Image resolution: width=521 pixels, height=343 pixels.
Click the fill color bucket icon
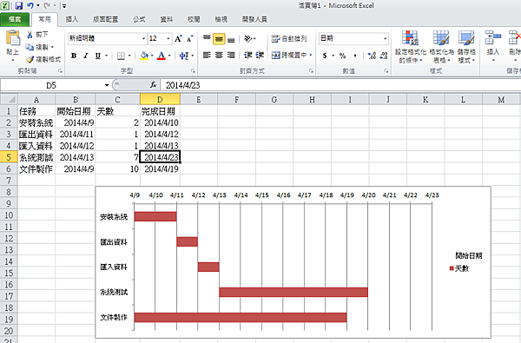[144, 56]
